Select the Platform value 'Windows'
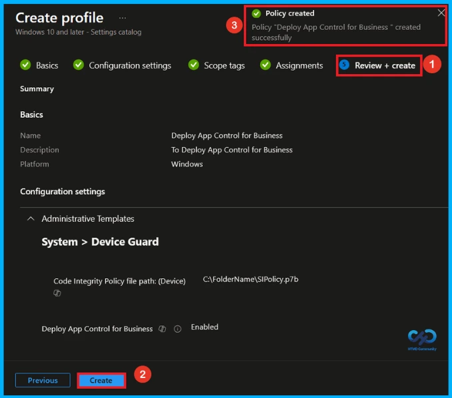The width and height of the screenshot is (452, 398). tap(187, 164)
